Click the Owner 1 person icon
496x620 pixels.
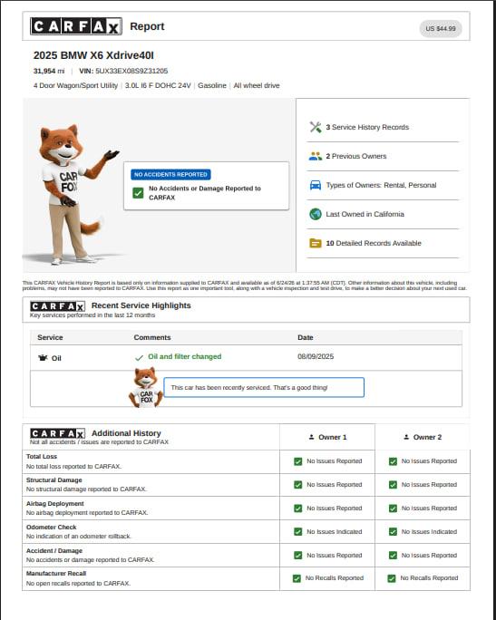311,437
